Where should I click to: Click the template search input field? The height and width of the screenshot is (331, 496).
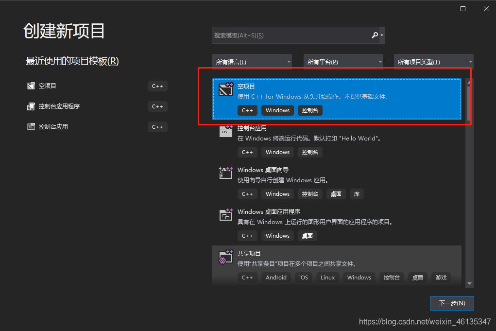291,35
